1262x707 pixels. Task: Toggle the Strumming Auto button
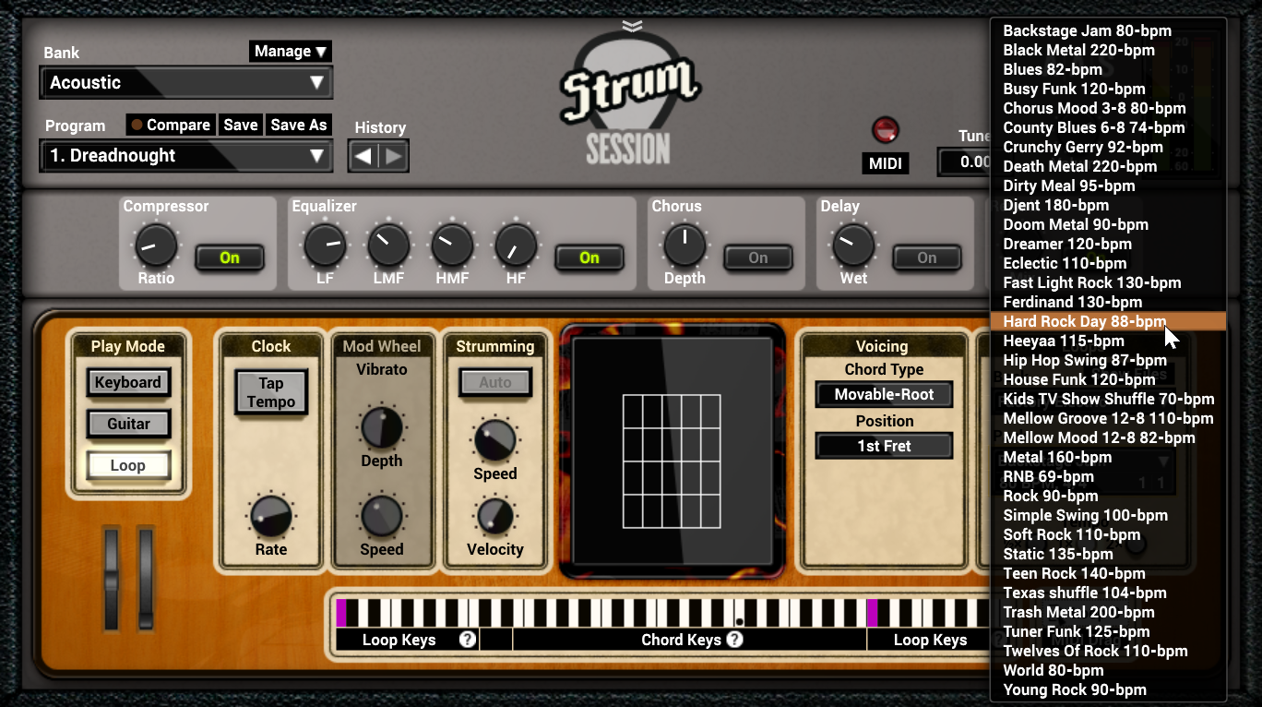pyautogui.click(x=495, y=382)
